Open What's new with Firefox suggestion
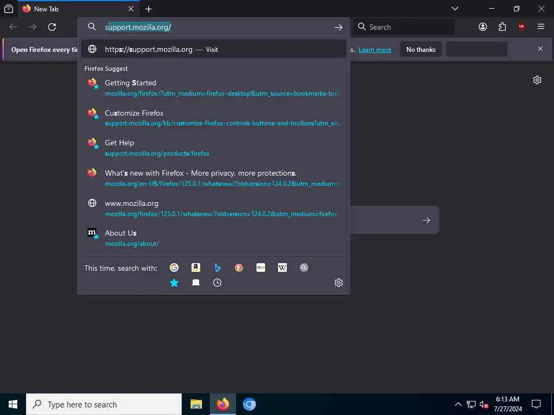 [213, 178]
